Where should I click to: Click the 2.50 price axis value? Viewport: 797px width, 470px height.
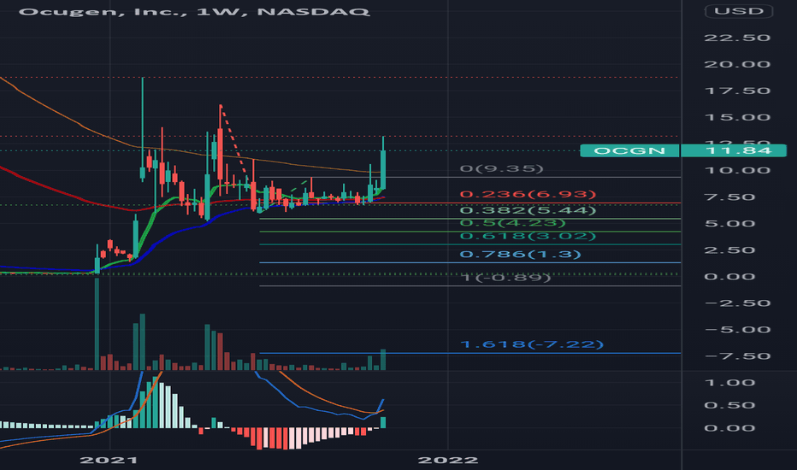[730, 250]
